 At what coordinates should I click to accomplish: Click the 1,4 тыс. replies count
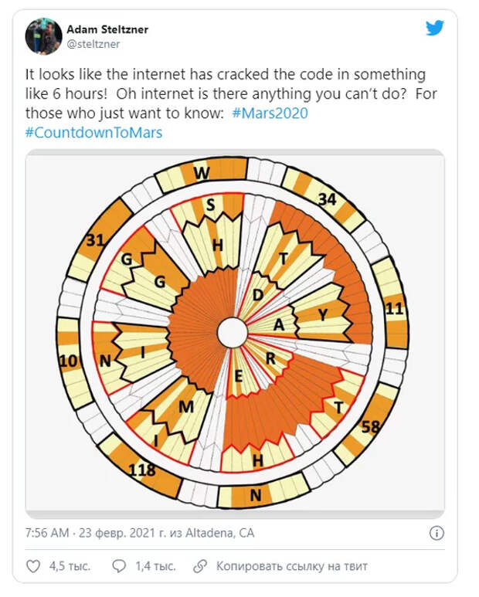(x=156, y=566)
